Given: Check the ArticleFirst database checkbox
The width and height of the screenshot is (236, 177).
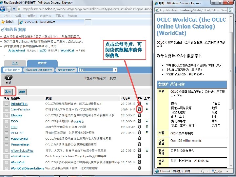Looking at the screenshot, I should tap(7, 104).
